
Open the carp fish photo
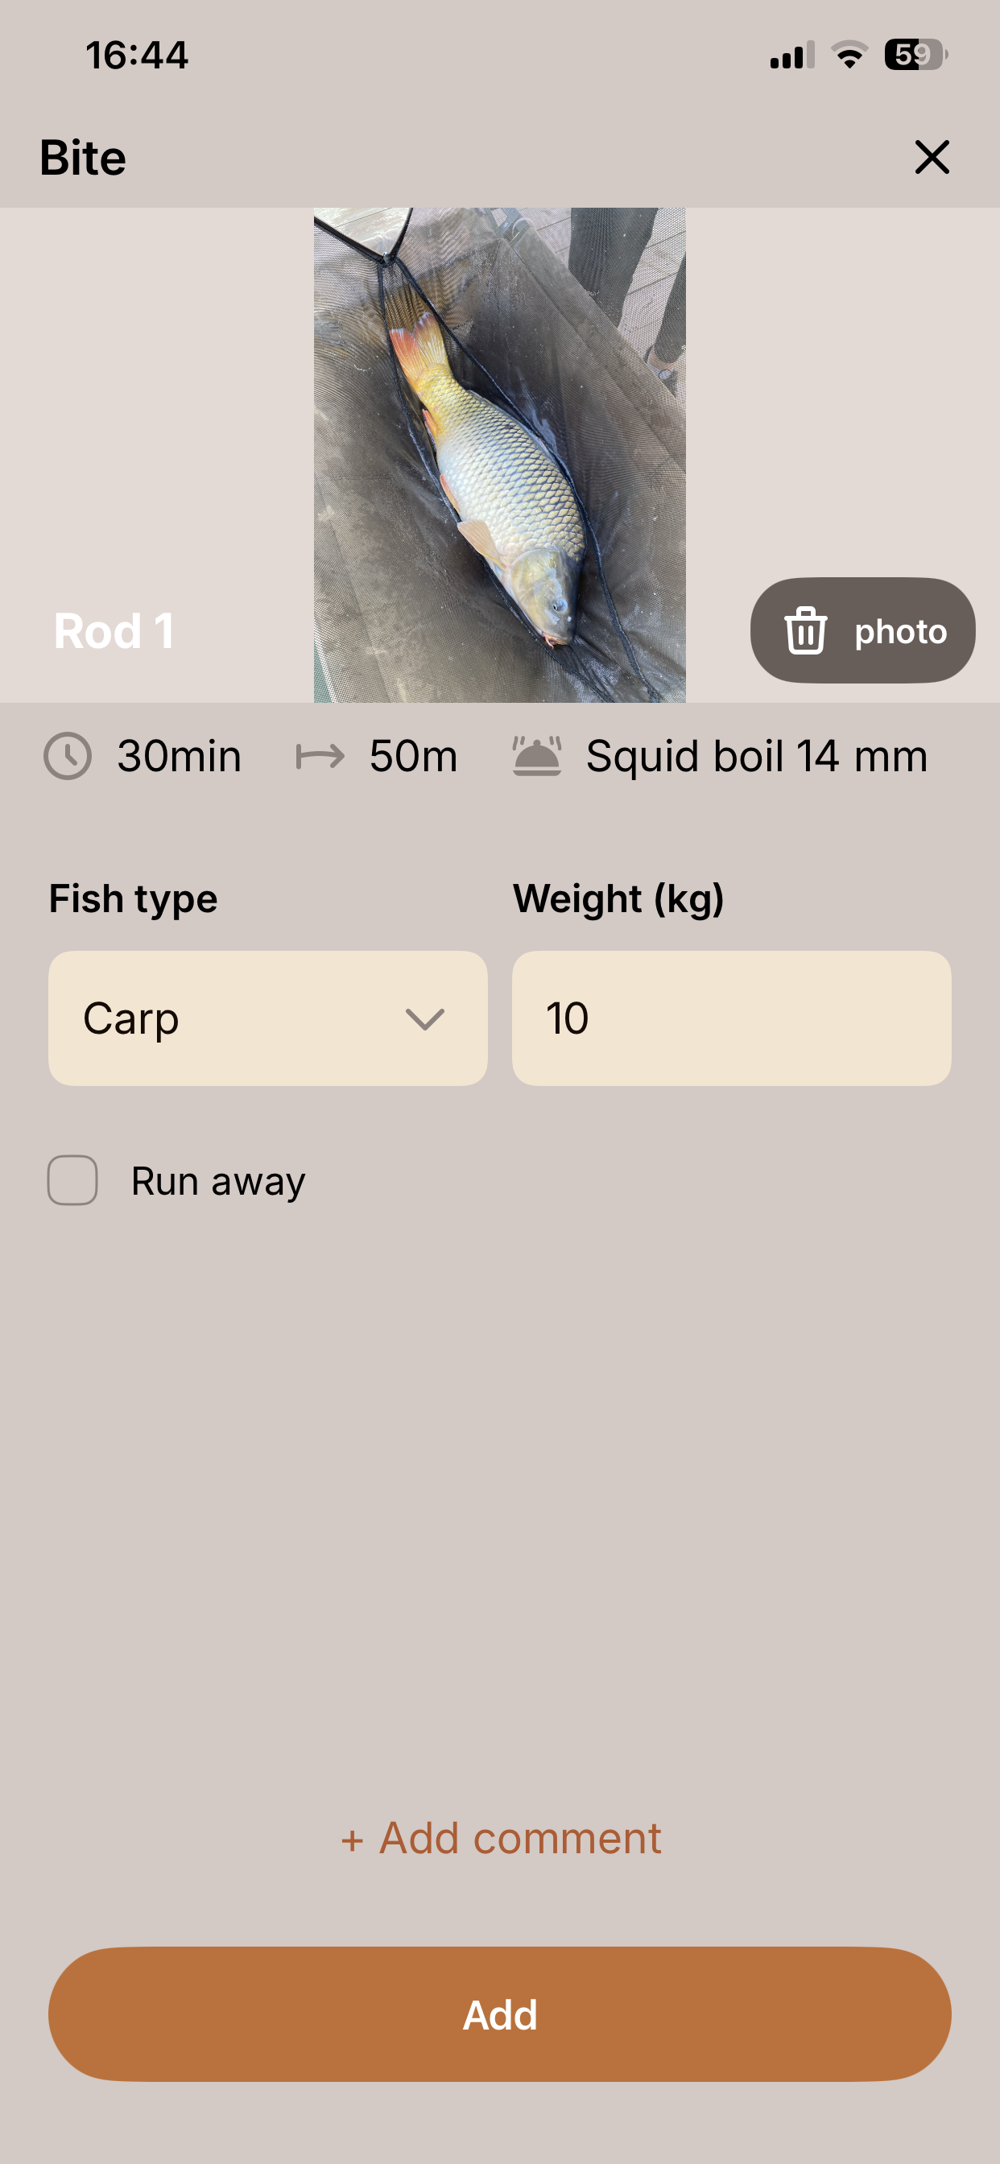499,455
